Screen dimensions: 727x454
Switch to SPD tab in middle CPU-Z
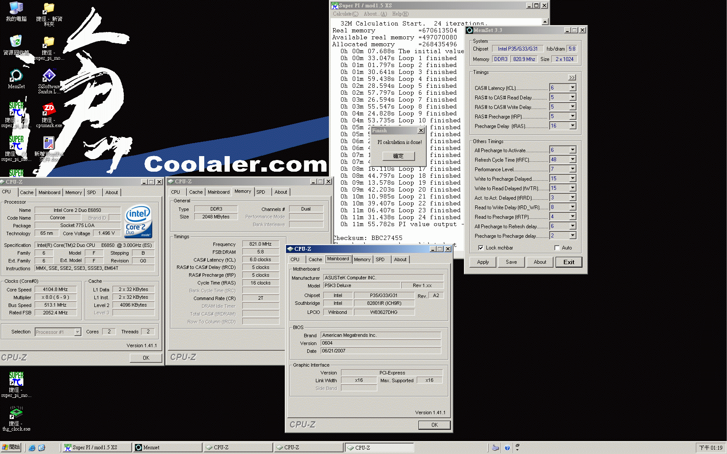click(x=261, y=192)
